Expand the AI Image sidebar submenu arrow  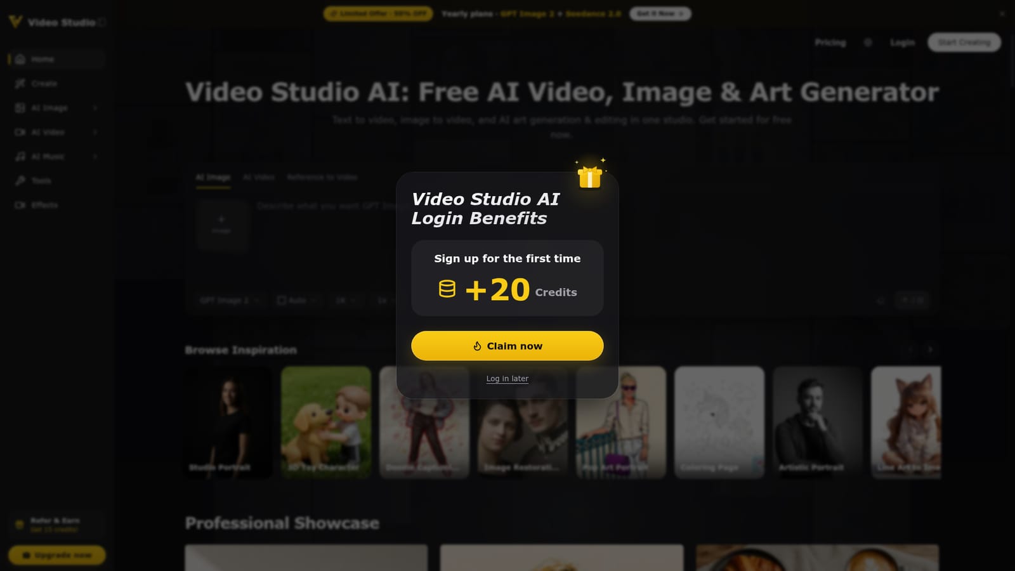click(95, 108)
